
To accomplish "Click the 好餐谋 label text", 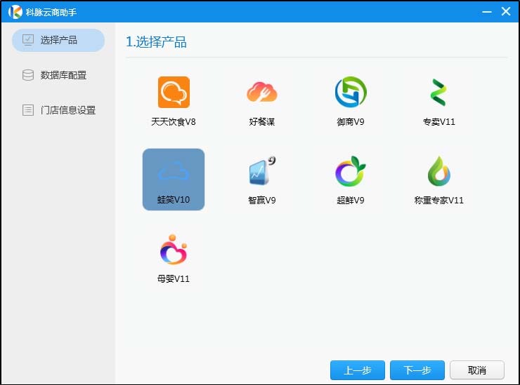I will pyautogui.click(x=261, y=122).
